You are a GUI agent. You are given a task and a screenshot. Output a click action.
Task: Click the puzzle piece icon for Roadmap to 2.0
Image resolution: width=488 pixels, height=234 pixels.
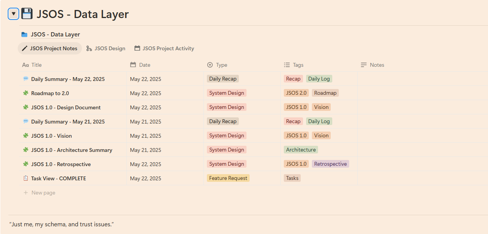click(26, 93)
